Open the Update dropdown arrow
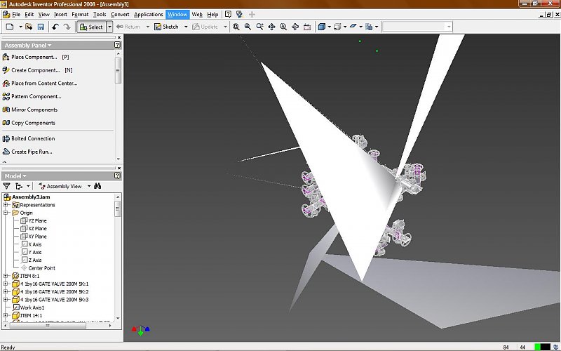The width and height of the screenshot is (561, 351). pos(225,27)
